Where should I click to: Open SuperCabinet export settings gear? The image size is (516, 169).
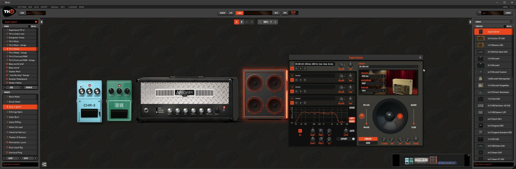pyautogui.click(x=353, y=139)
